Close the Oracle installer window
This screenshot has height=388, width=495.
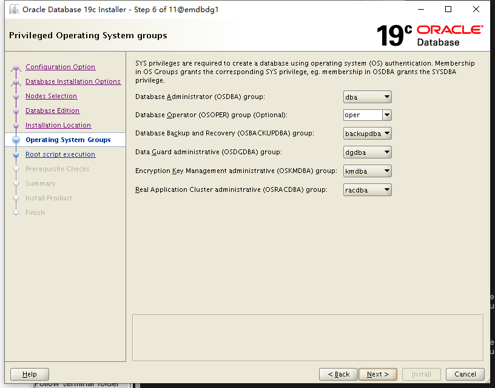pyautogui.click(x=476, y=9)
